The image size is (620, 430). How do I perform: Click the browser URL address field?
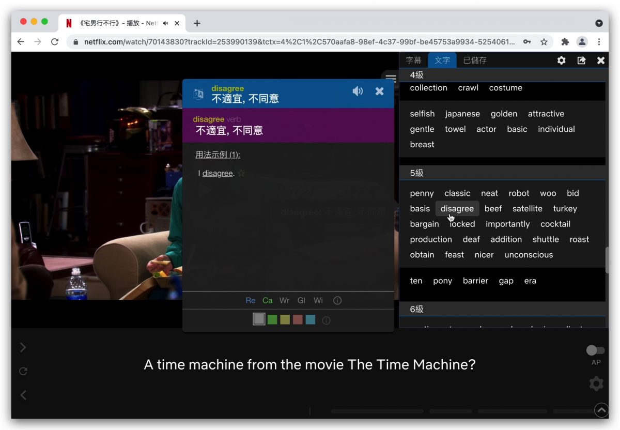pyautogui.click(x=300, y=42)
